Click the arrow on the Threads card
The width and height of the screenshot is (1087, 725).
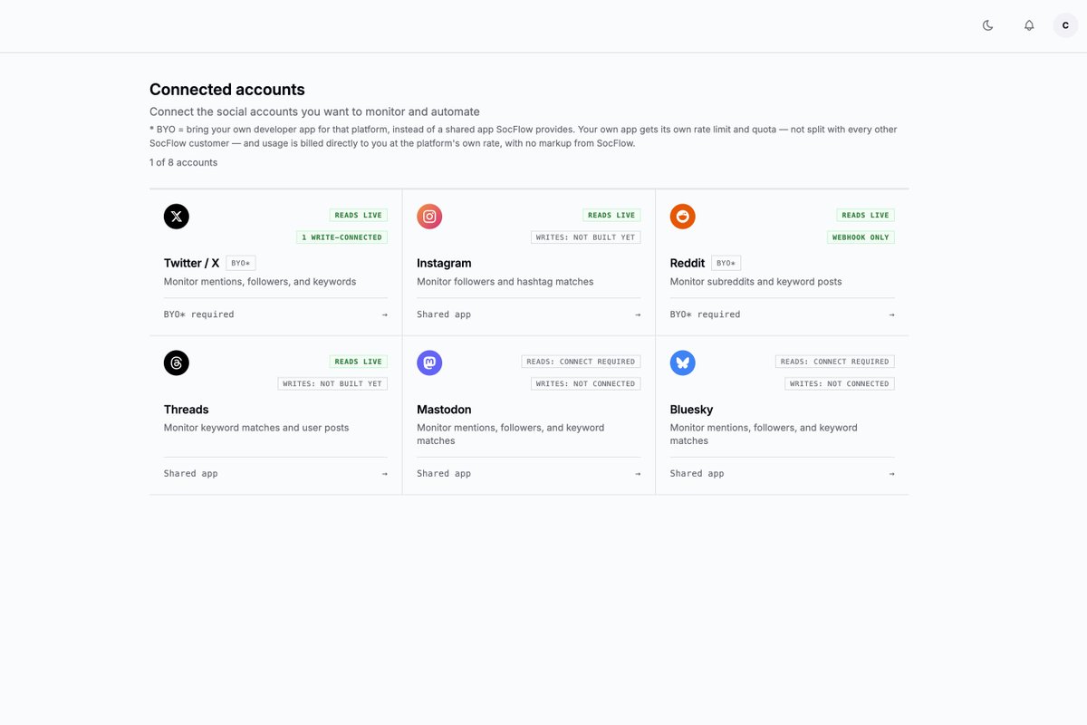[x=384, y=474]
